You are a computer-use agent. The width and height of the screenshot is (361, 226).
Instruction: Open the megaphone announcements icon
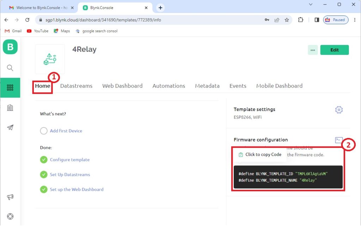pos(10,197)
